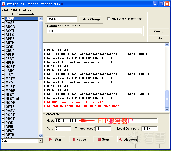Click the Timeout field showing 12
Screen dimensions: 171x151
click(103, 129)
